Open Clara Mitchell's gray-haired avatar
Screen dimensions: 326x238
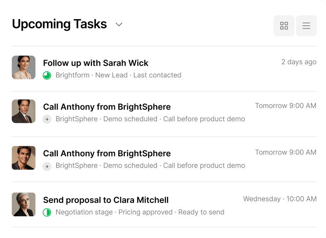point(24,204)
